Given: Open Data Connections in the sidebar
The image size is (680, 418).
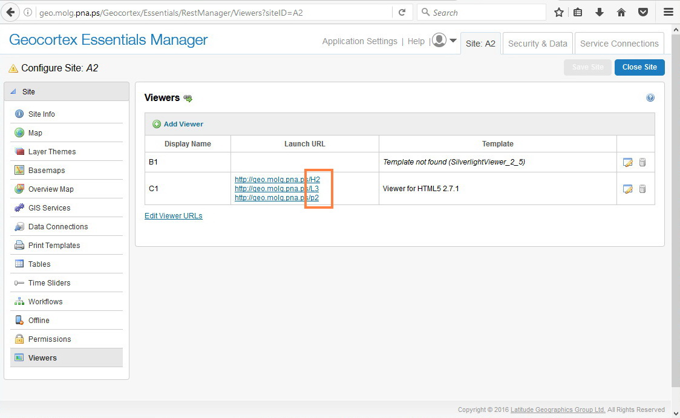Looking at the screenshot, I should tap(67, 226).
